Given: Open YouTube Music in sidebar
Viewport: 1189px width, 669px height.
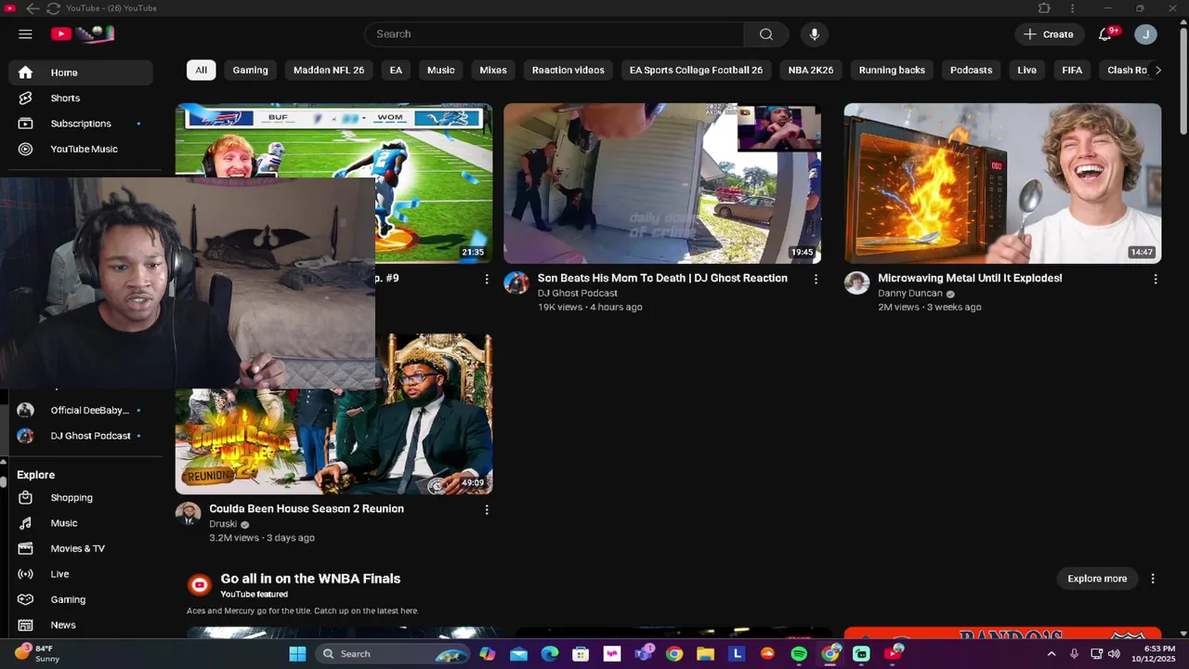Looking at the screenshot, I should (81, 149).
